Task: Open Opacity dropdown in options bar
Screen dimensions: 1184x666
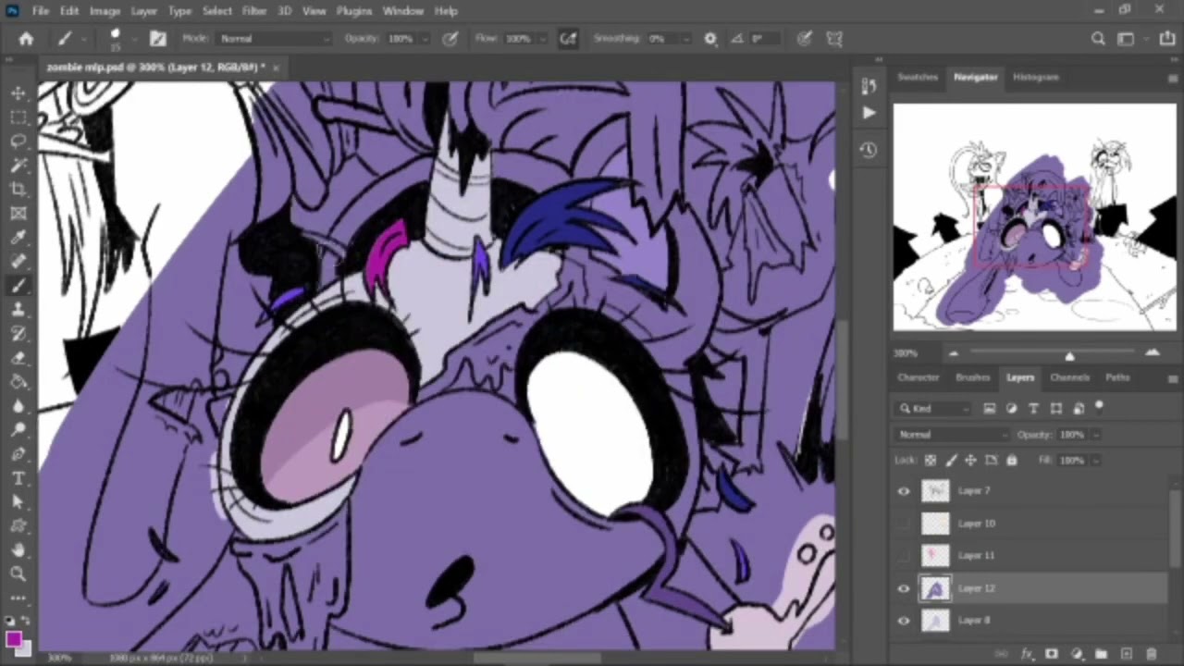Action: click(425, 39)
